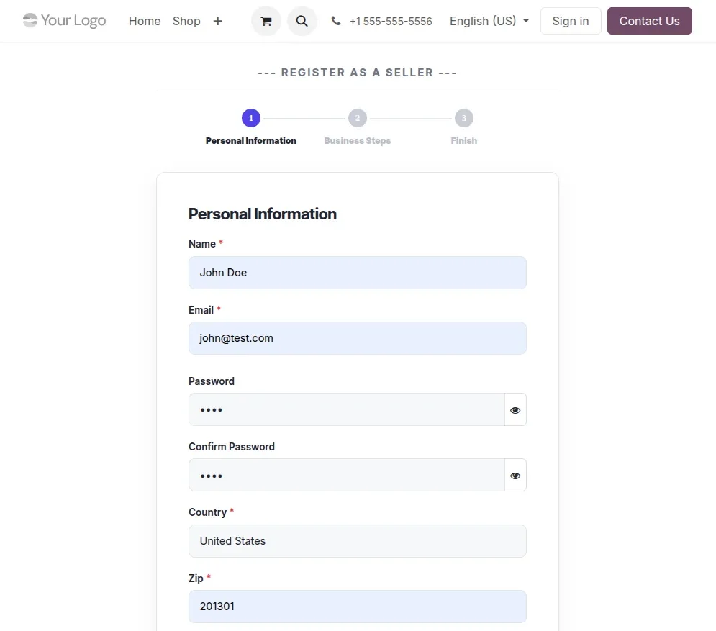Open the English (US) language dropdown
Image resolution: width=716 pixels, height=631 pixels.
pos(489,21)
